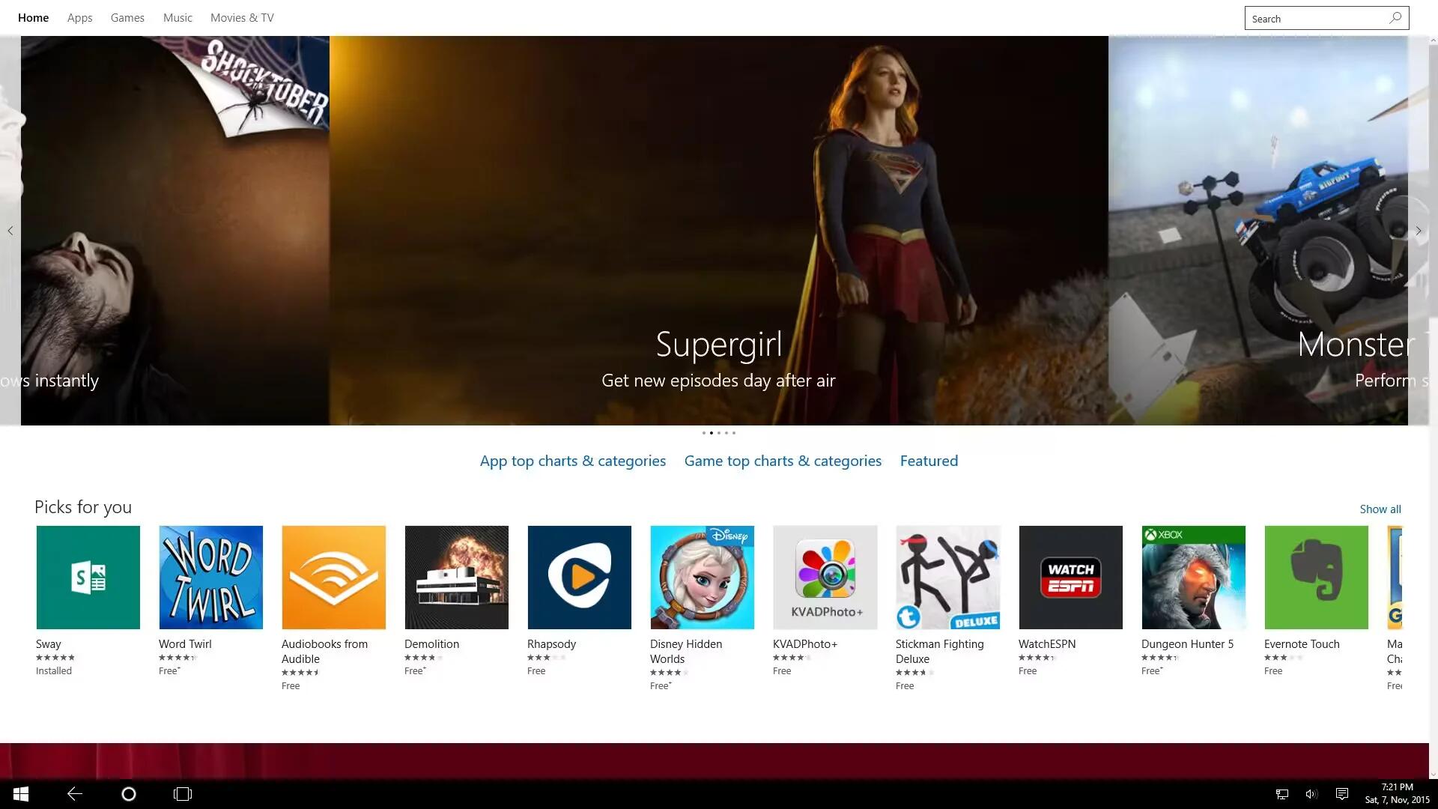The image size is (1438, 809).
Task: Click the Dungeon Hunter 5 title
Action: pos(1187,644)
